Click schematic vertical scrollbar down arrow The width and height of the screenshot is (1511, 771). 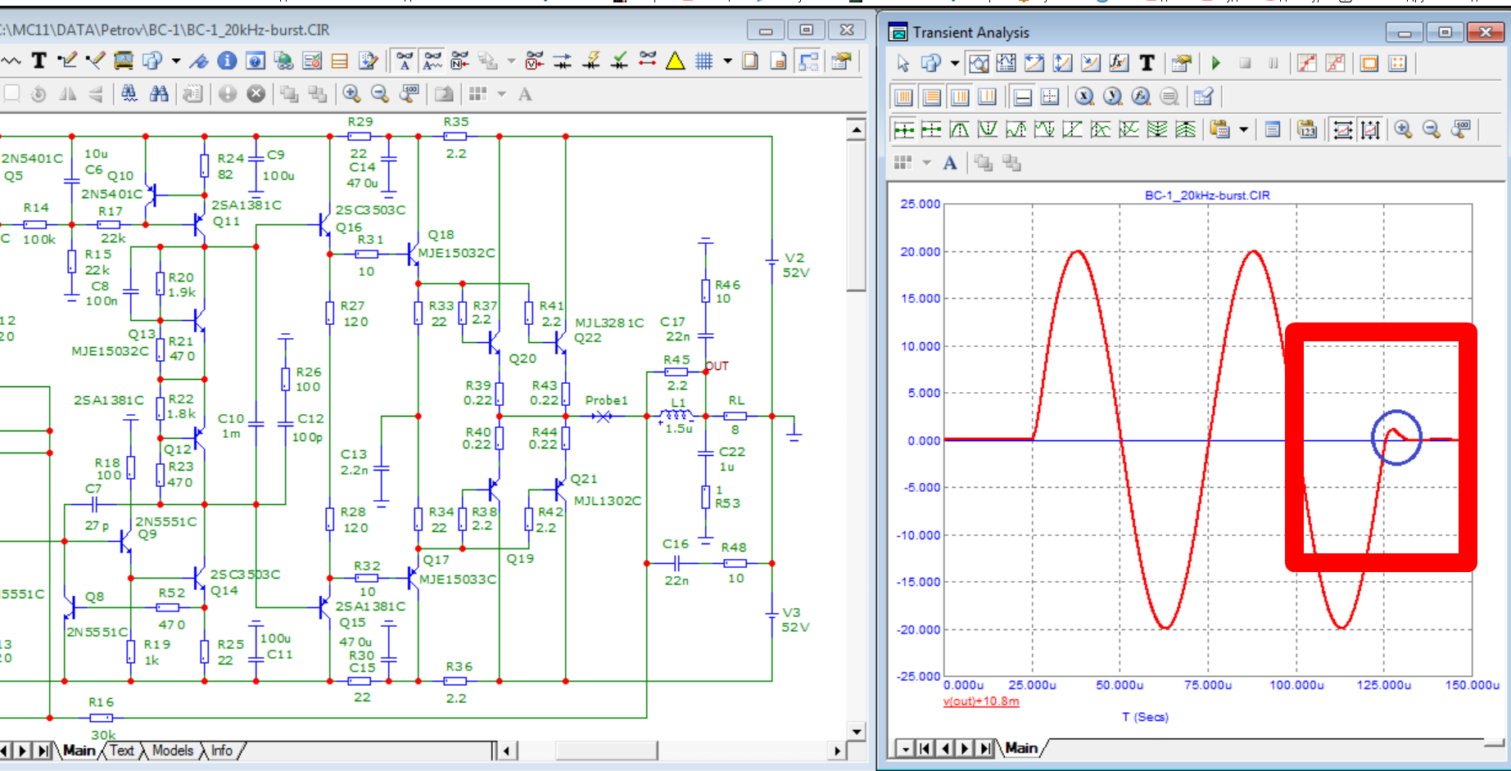856,732
